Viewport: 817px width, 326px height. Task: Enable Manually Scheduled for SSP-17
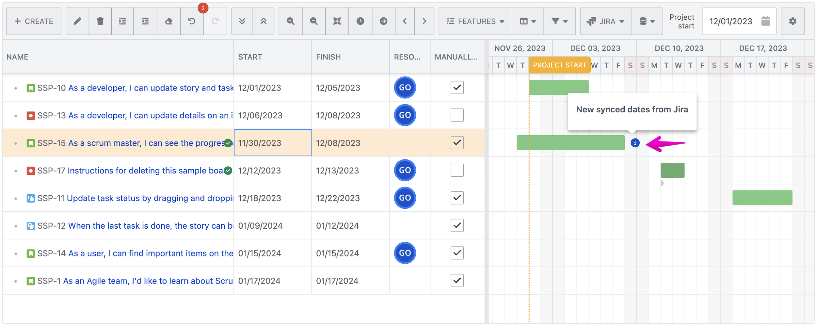pos(457,170)
